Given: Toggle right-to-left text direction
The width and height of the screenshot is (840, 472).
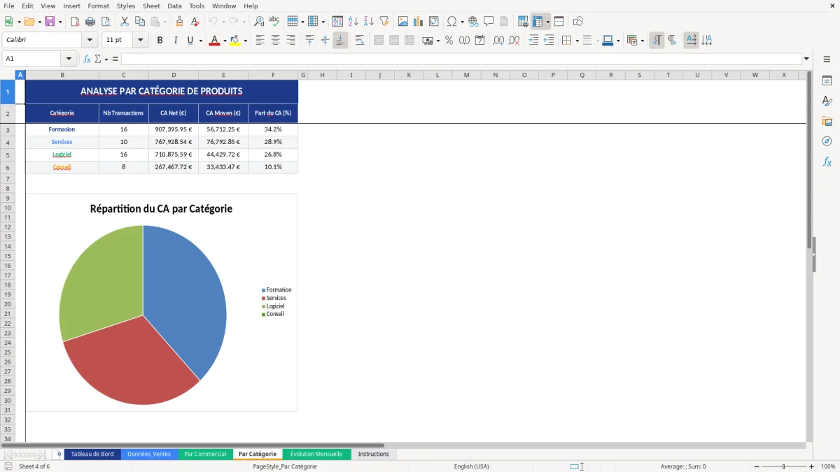Looking at the screenshot, I should click(x=673, y=40).
